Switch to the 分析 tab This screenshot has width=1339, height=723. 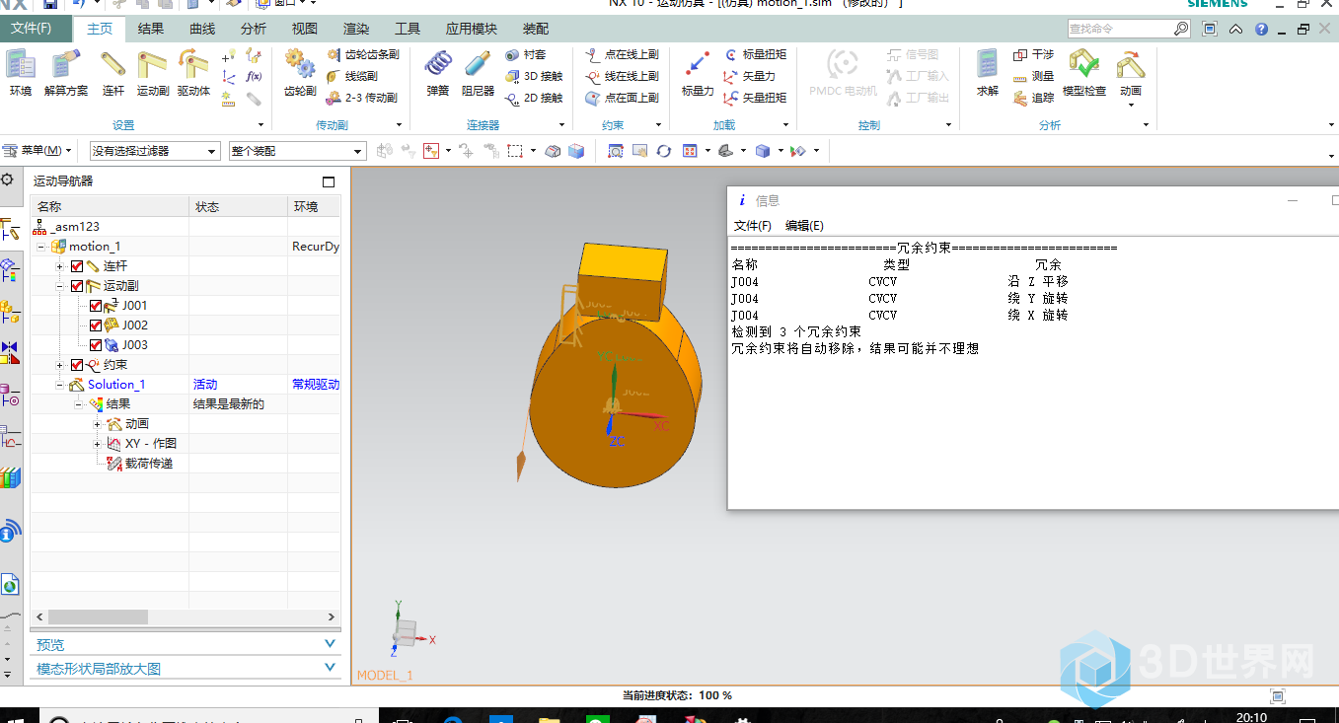254,29
